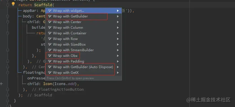The height and width of the screenshot is (107, 235).
Task: Click the code line child: Icon(Icons.add)
Action: tap(53, 84)
